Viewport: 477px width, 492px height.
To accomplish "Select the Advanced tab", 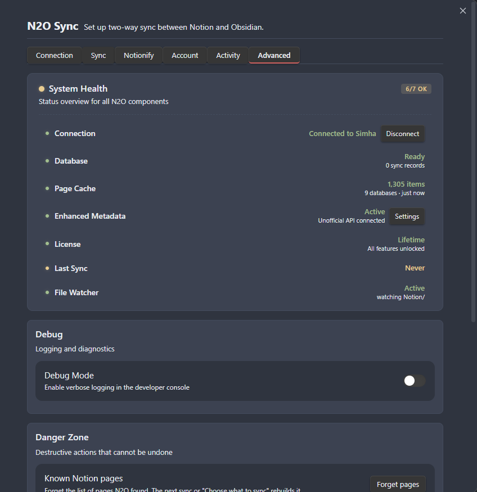I will tap(274, 55).
